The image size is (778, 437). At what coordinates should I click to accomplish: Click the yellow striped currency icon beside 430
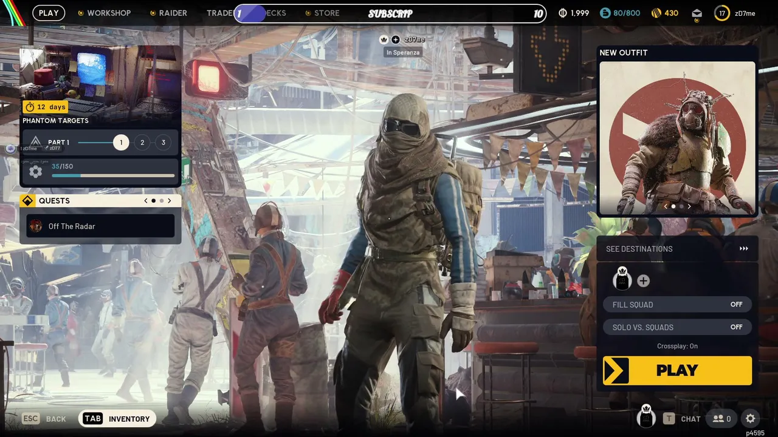[656, 13]
